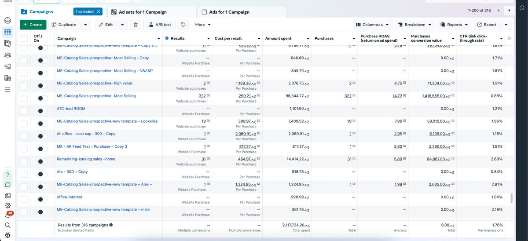Open the advertising megaphone icon in the sidebar
528x241 pixels.
tap(8, 66)
